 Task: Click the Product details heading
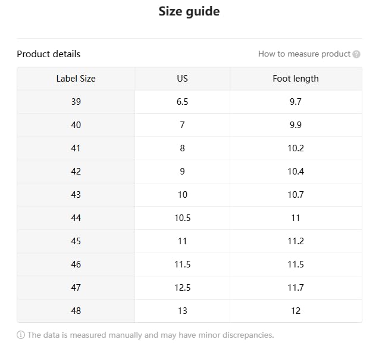point(48,54)
